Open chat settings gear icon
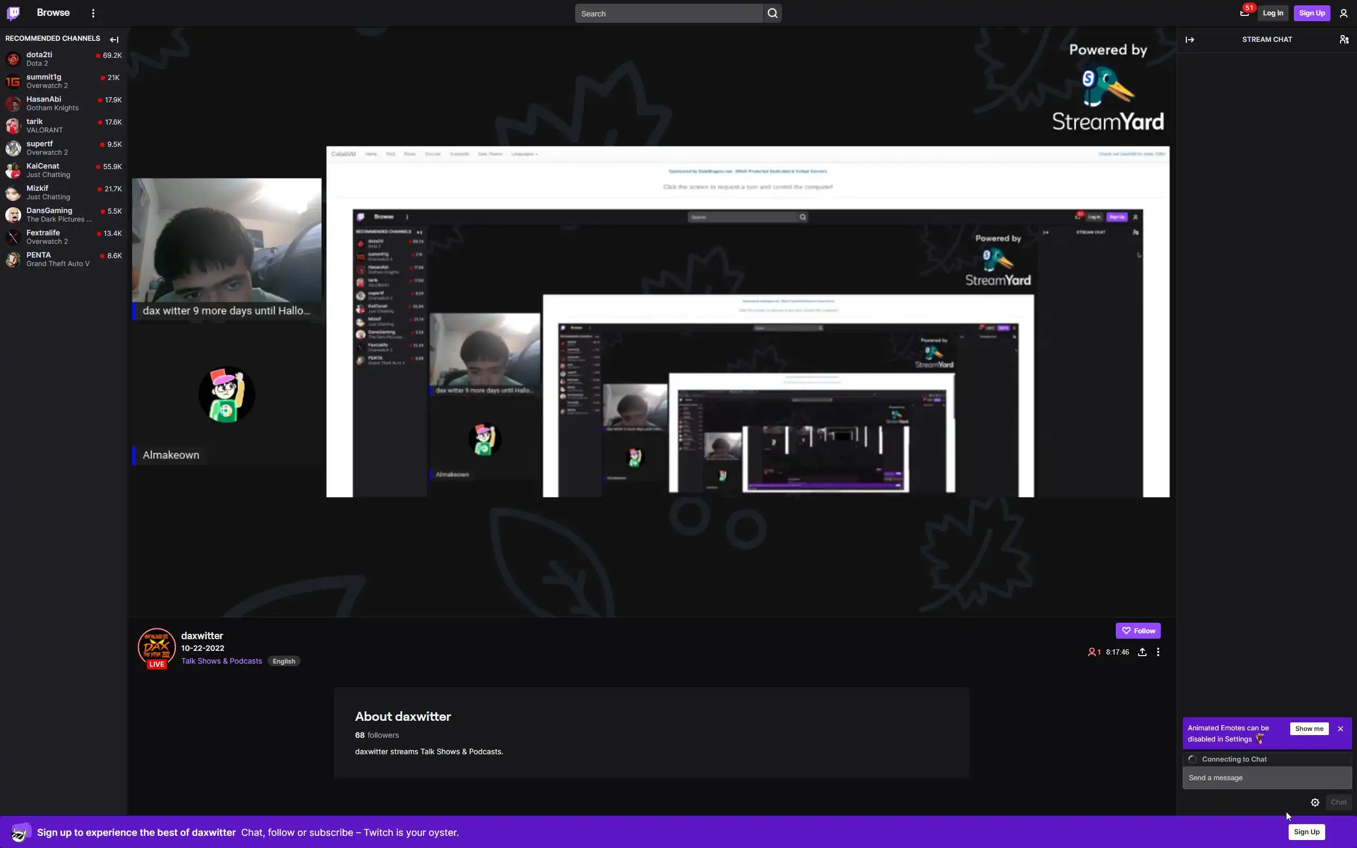The image size is (1357, 848). point(1315,802)
